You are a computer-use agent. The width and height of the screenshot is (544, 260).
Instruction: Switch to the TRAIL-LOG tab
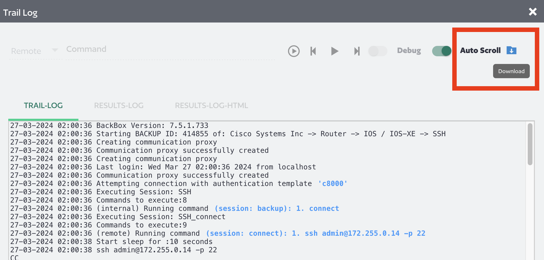point(43,106)
